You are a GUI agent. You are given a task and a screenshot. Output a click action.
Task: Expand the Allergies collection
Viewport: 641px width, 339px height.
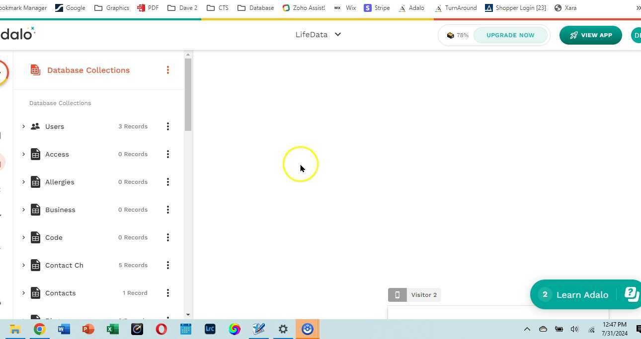23,182
